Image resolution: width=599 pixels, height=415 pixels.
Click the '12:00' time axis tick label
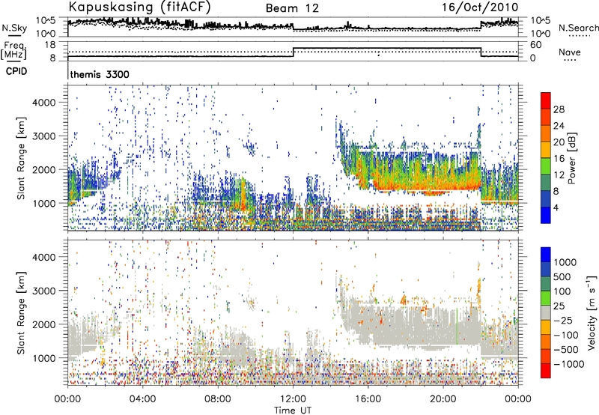[293, 399]
